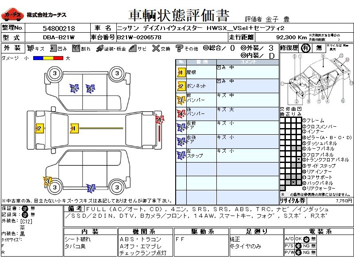The height and width of the screenshot is (265, 354).
Task: Click the チェックランプ点灯 engine note
Action: point(143,253)
